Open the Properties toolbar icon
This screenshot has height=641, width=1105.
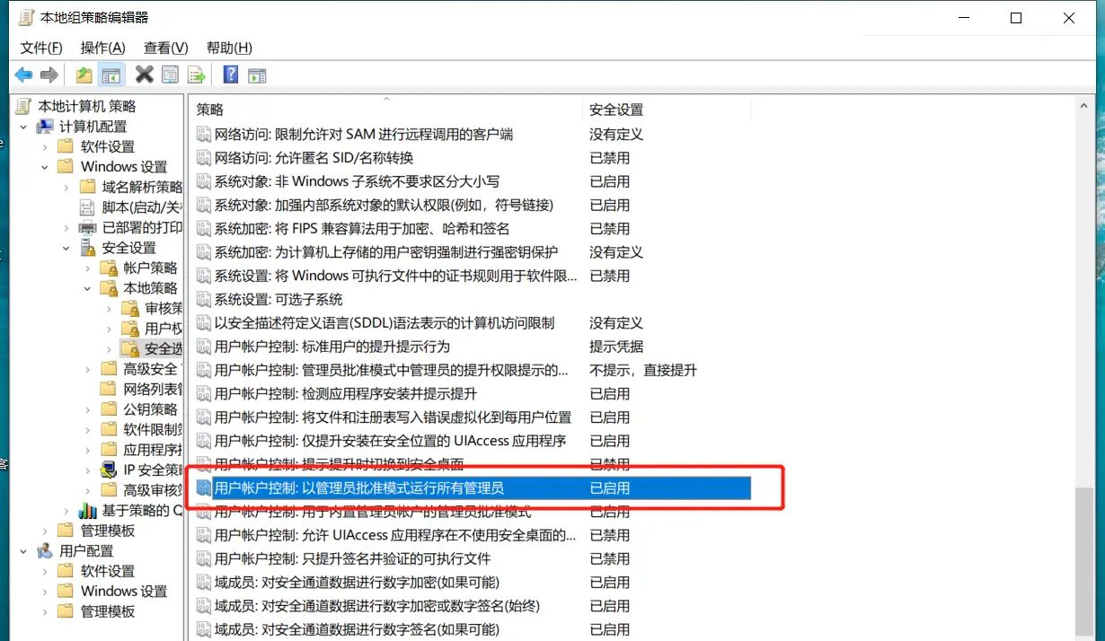[x=170, y=75]
